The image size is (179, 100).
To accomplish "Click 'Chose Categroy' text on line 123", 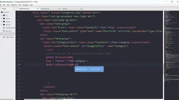I will 120,42.
